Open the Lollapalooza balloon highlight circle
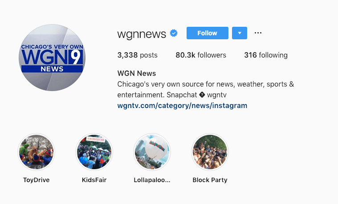Image resolution: width=338 pixels, height=204 pixels. coord(152,152)
